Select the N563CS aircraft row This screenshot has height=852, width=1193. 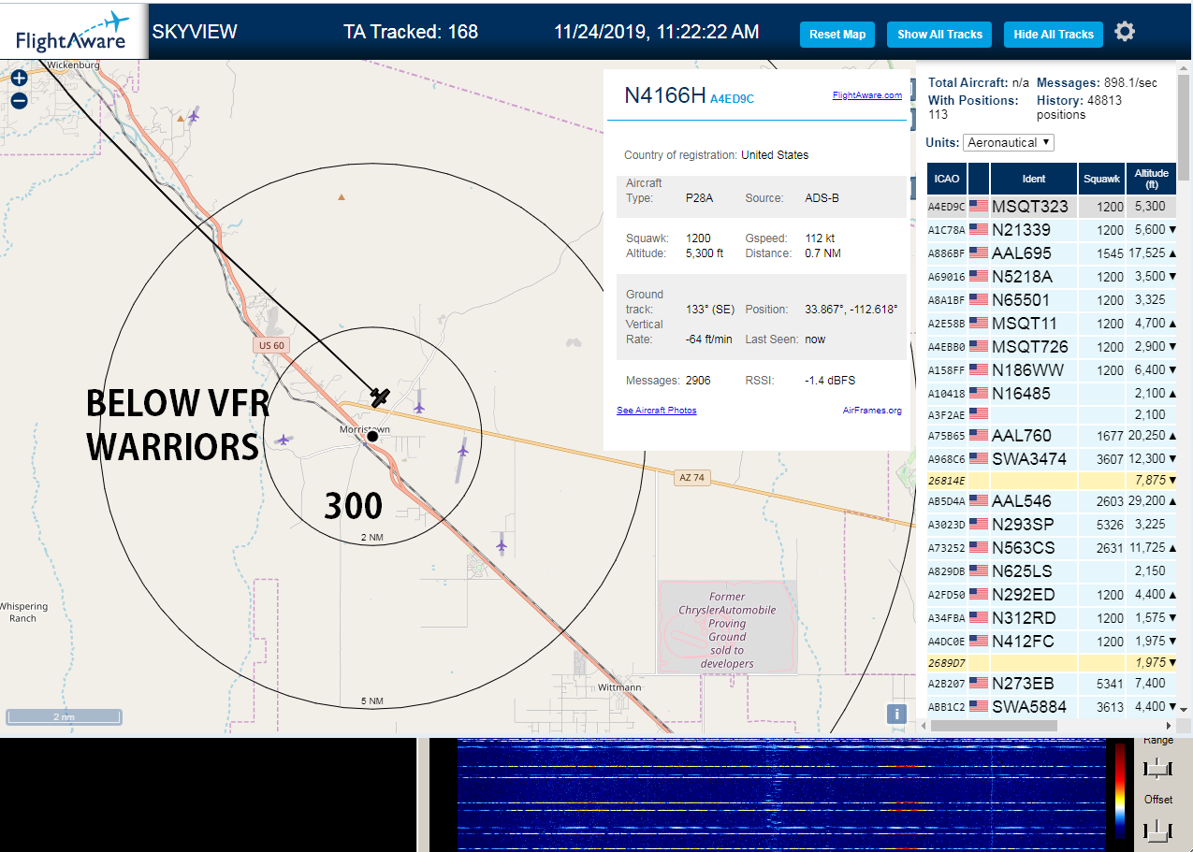(1052, 548)
